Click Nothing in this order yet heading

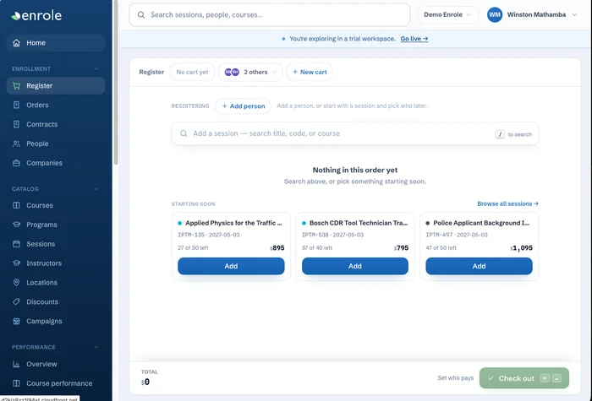(355, 171)
